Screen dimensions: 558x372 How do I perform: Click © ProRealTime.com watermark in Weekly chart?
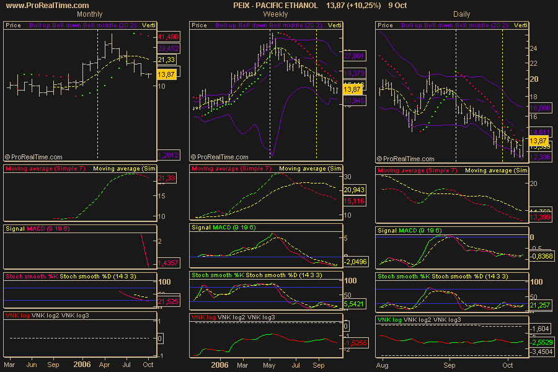coord(220,157)
